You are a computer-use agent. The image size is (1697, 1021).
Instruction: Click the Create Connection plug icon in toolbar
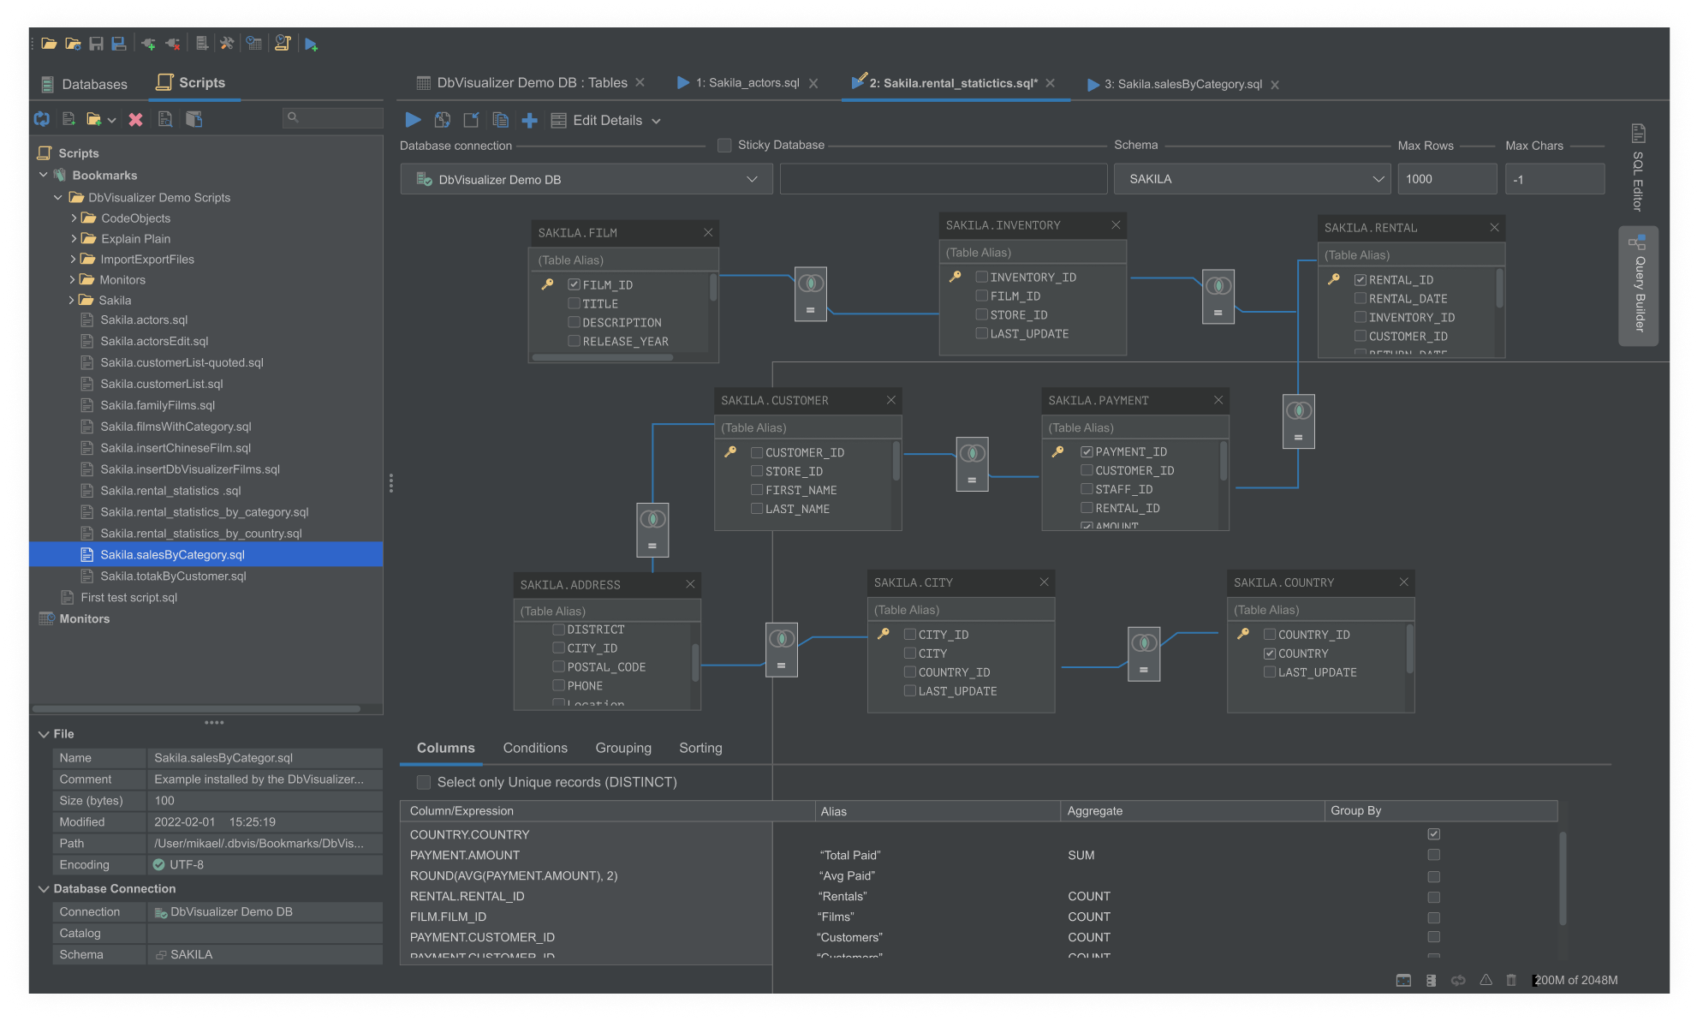[148, 43]
